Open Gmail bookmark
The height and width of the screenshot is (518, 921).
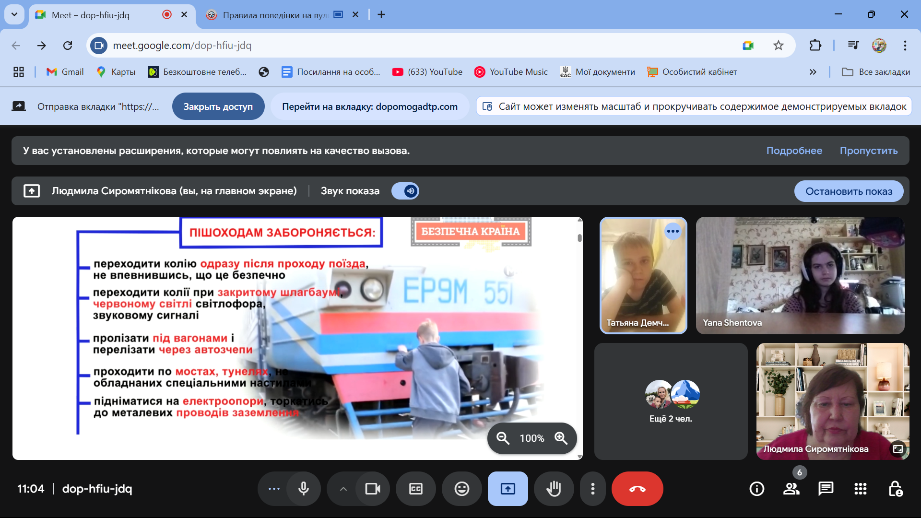point(65,72)
